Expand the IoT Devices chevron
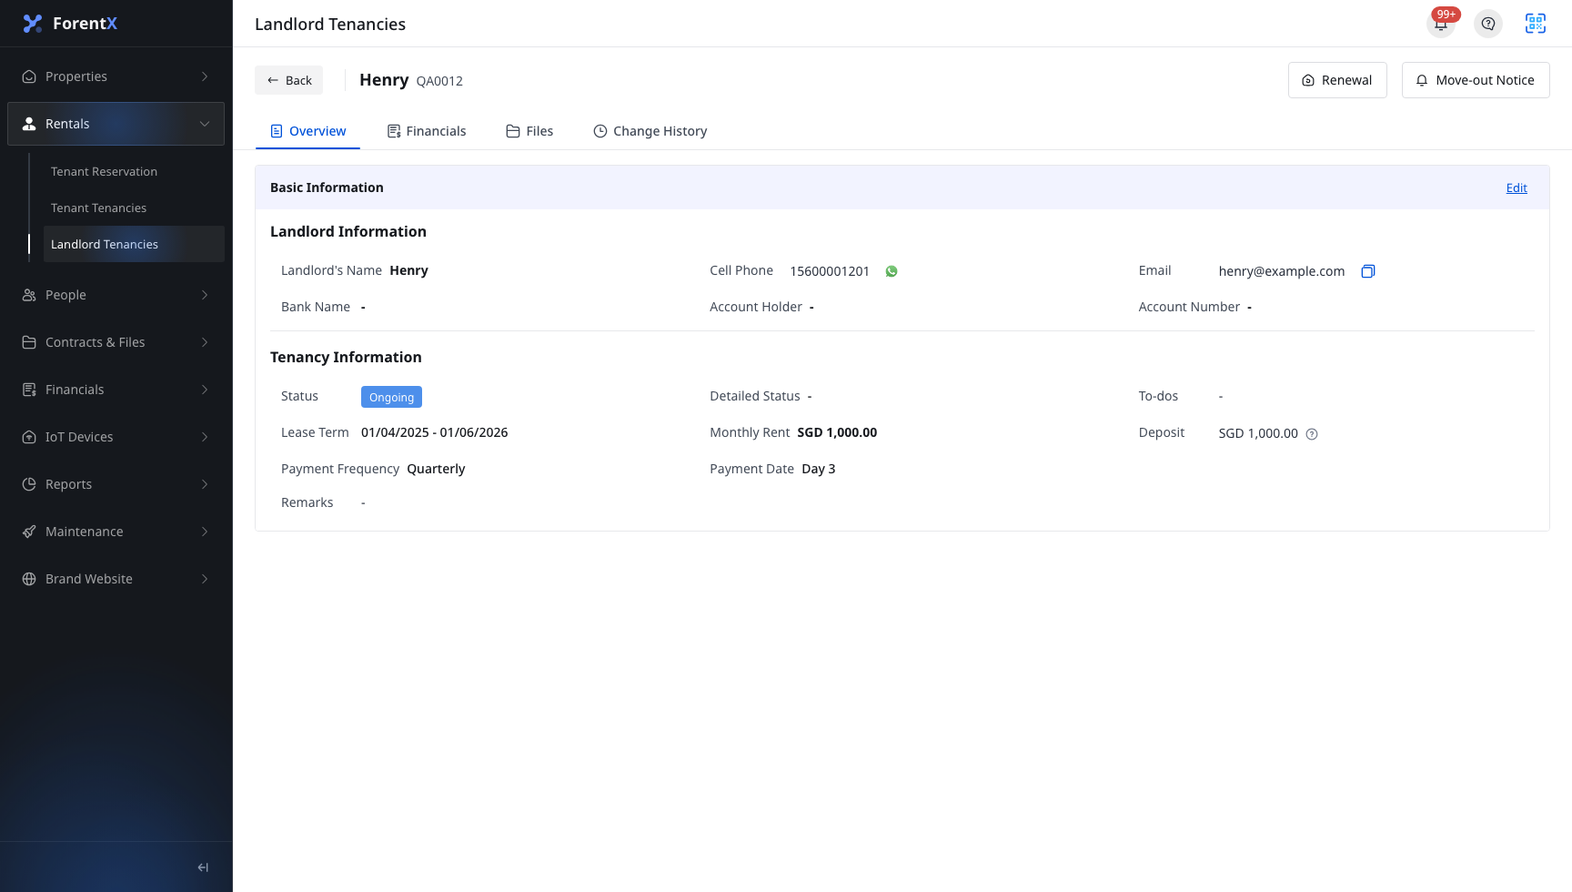The height and width of the screenshot is (892, 1572). (205, 437)
